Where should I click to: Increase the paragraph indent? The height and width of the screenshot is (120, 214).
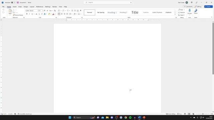[x=75, y=11]
